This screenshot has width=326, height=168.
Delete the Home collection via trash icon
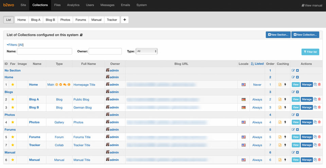tap(319, 85)
